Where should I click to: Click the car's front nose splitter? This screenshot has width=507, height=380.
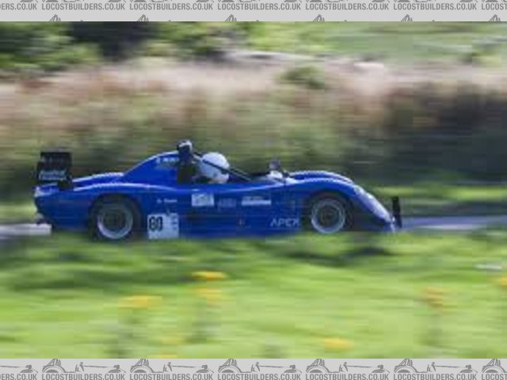pos(395,212)
